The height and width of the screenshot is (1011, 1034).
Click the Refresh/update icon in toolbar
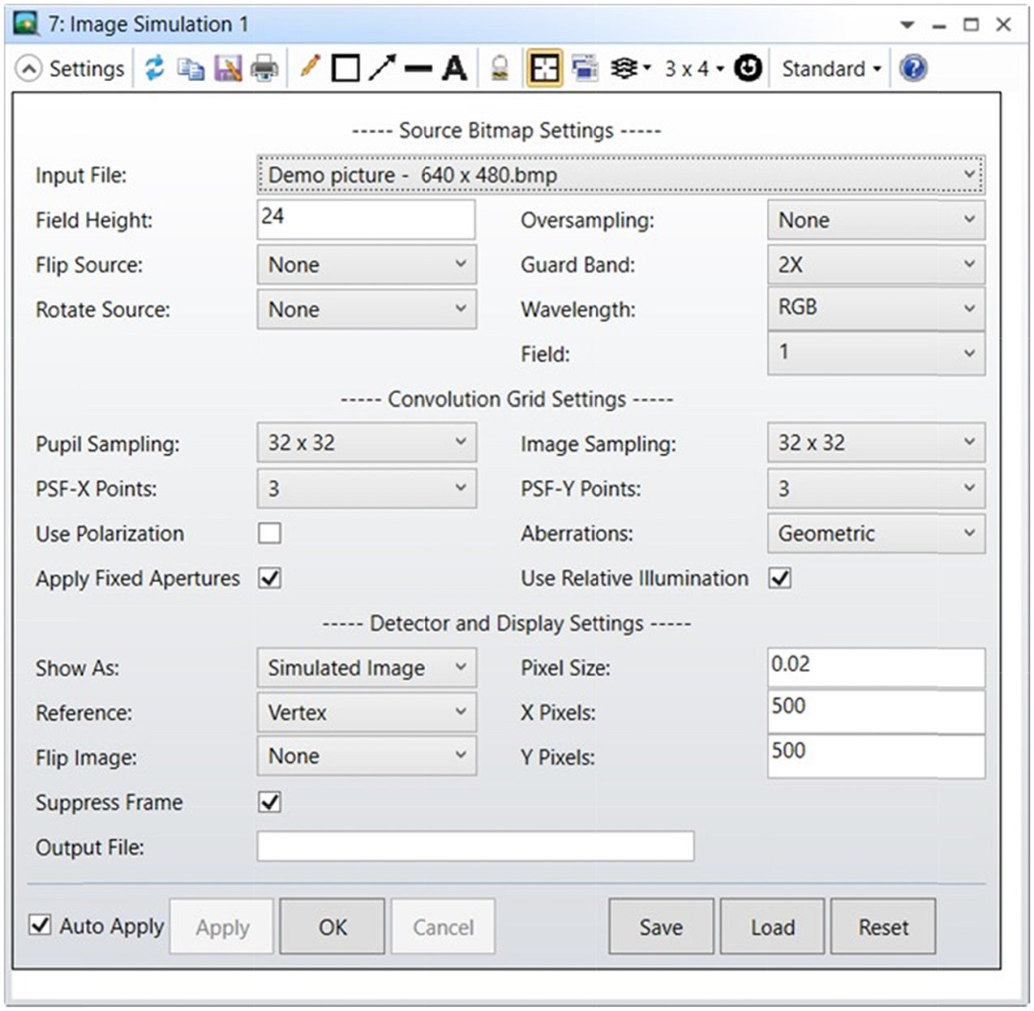154,68
